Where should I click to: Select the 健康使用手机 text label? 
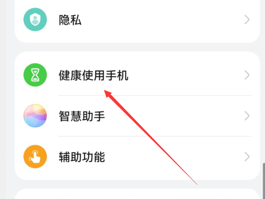point(93,75)
